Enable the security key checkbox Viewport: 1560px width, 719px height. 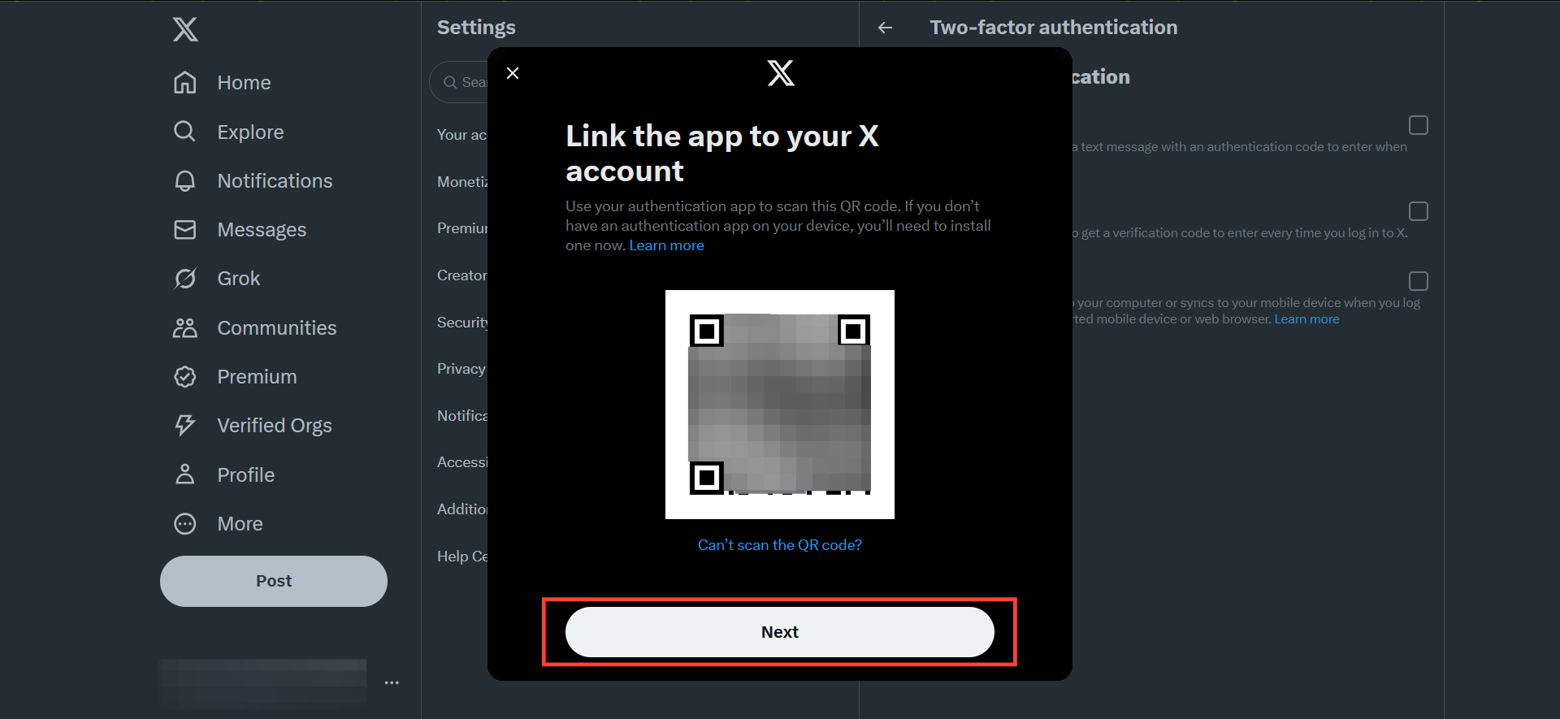pyautogui.click(x=1419, y=281)
